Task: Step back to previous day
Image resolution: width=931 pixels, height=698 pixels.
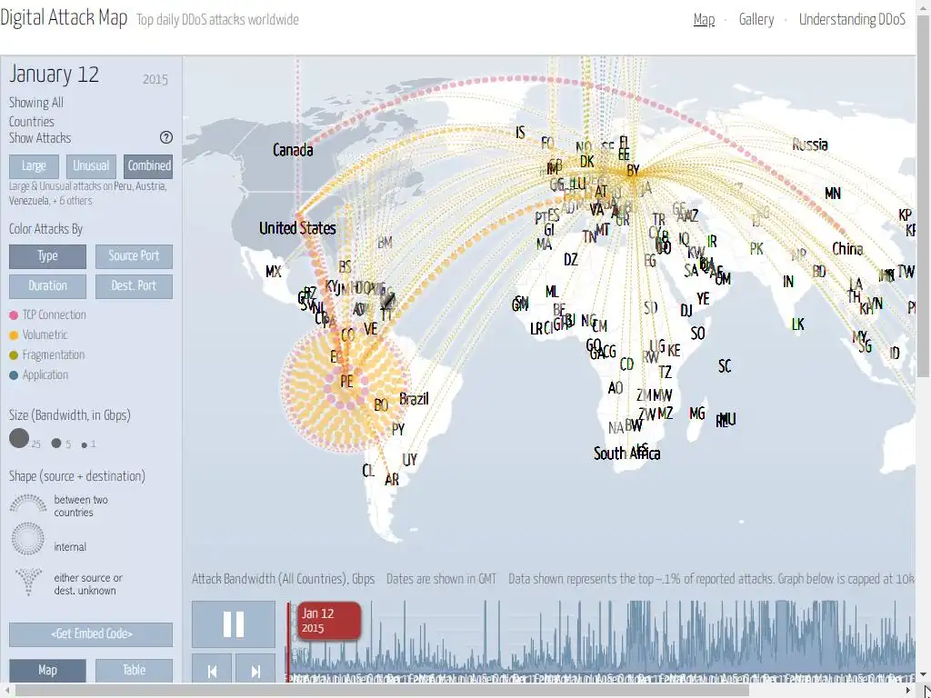Action: click(212, 671)
